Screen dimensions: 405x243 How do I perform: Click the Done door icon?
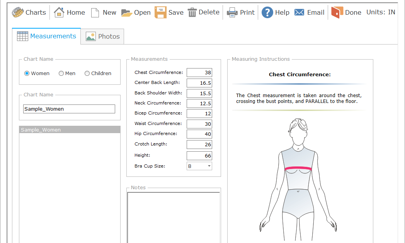click(337, 12)
